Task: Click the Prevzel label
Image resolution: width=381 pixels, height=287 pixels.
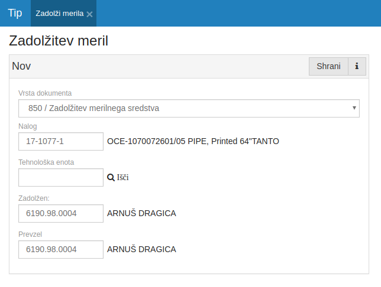Action: (x=31, y=234)
